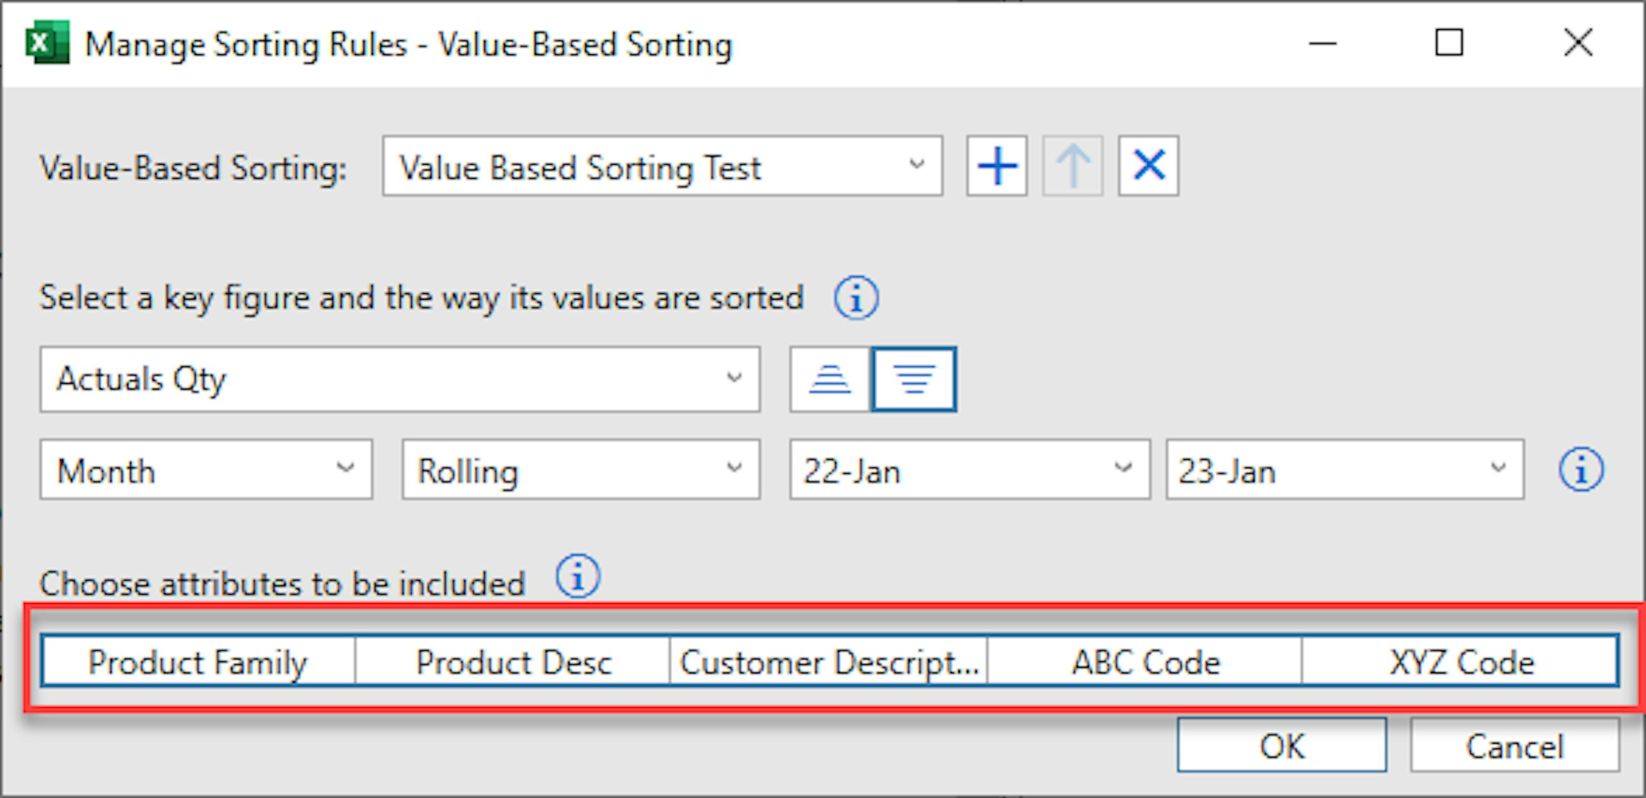Click info icon beside Choose attributes label
Viewport: 1646px width, 798px height.
[x=577, y=576]
